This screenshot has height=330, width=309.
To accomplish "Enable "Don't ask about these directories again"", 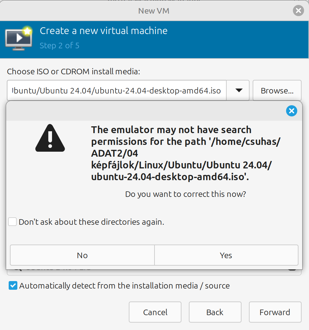I will pos(12,222).
